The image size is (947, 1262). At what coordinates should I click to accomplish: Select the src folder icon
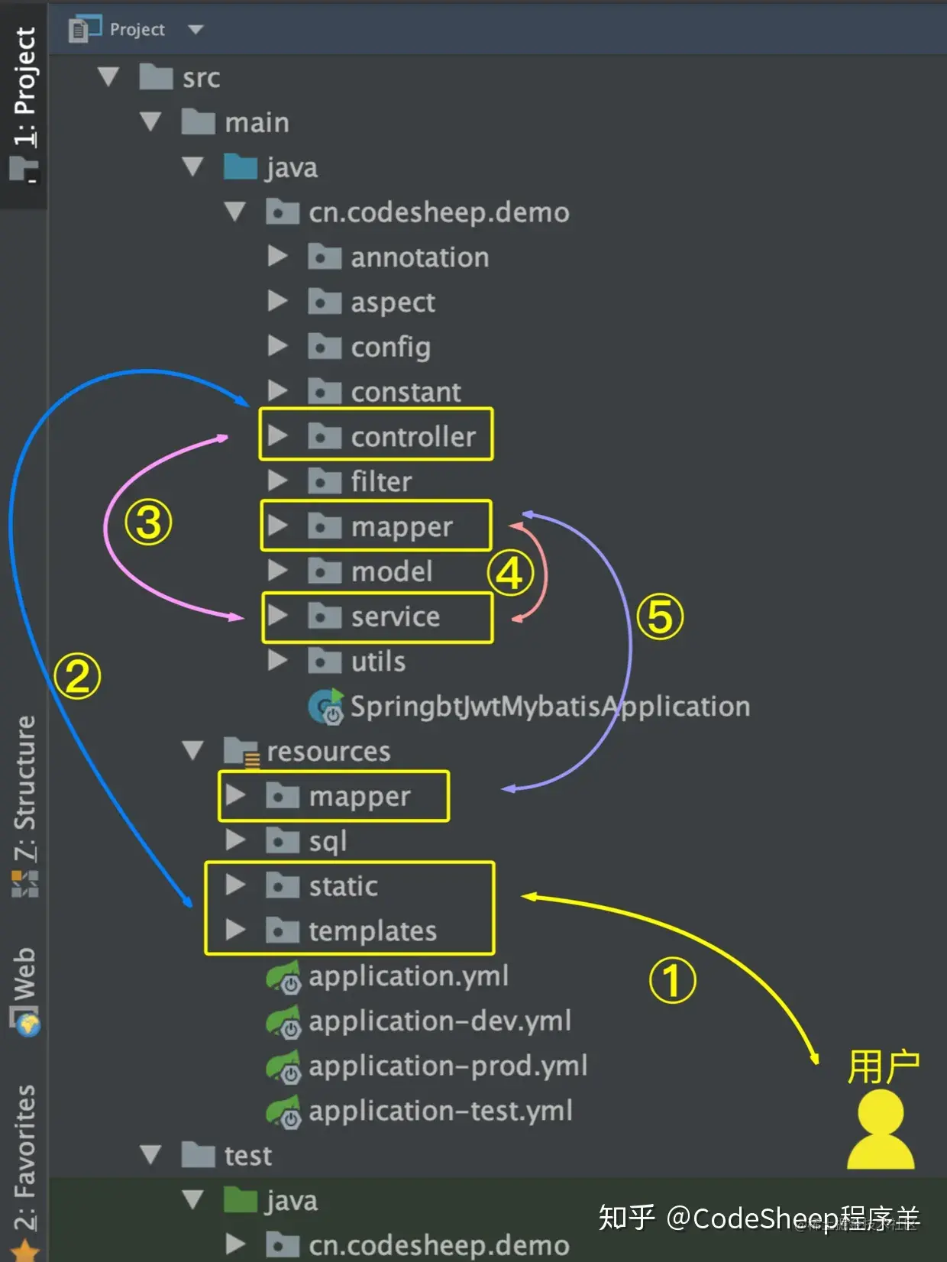tap(157, 76)
